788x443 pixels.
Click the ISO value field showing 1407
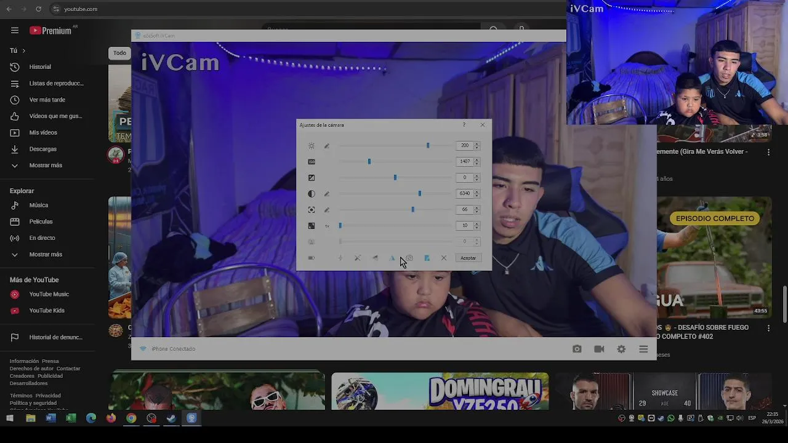[x=465, y=162]
